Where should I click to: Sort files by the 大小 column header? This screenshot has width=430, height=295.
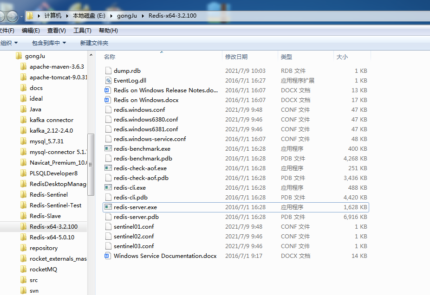pos(352,57)
